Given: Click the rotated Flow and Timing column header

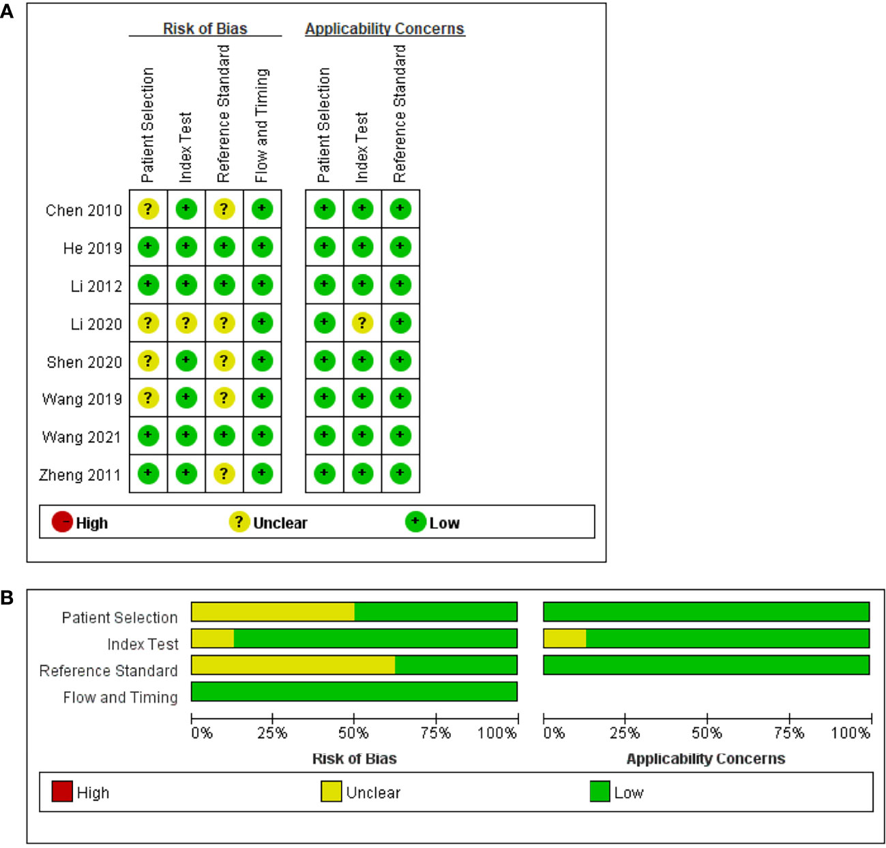Looking at the screenshot, I should (x=262, y=125).
